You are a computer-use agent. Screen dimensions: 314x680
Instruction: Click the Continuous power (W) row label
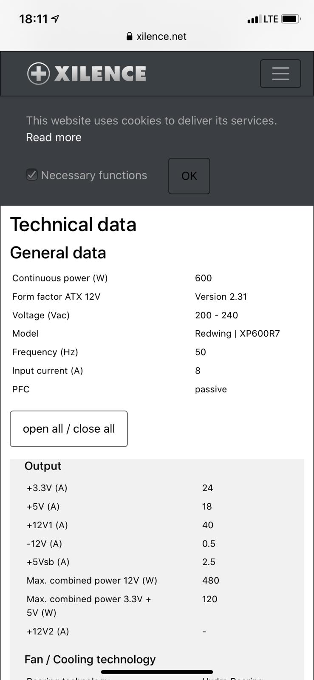pos(60,278)
